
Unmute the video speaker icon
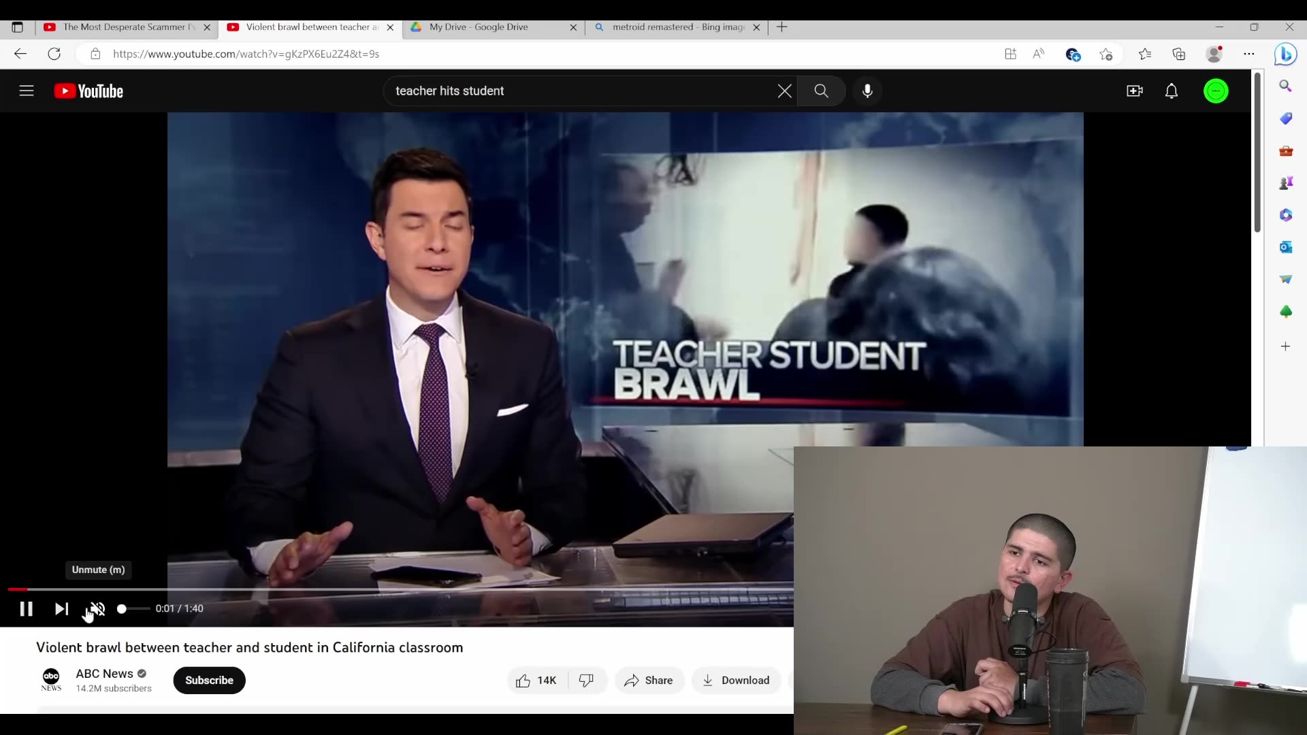tap(97, 609)
